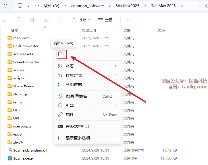Open the 查看 view dropdown in toolbar
Viewport: 208px width, 165px height.
pos(107,20)
